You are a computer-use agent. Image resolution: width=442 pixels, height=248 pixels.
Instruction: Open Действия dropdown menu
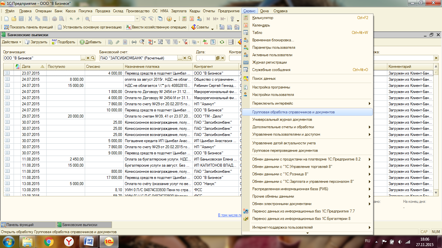pos(12,42)
